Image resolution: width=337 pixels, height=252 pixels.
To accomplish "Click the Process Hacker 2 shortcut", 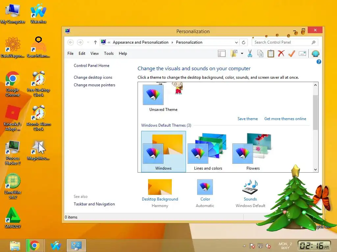I will coord(13,153).
